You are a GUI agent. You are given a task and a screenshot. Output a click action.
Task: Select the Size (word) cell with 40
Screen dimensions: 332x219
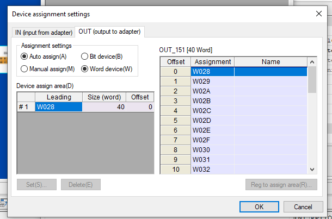coord(104,107)
